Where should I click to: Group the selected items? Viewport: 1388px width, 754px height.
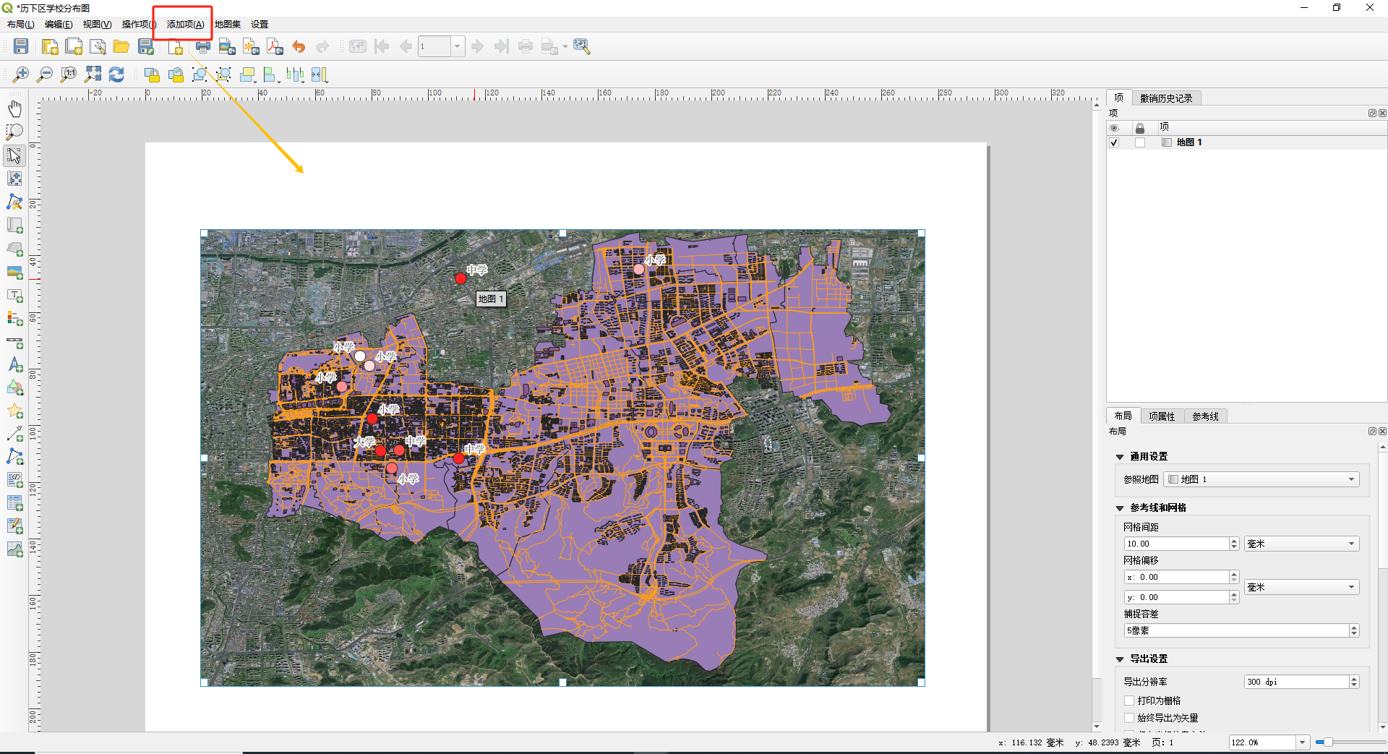[x=200, y=74]
